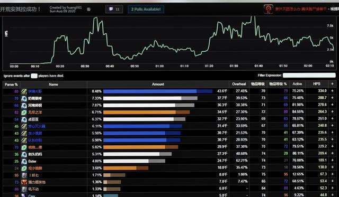
Task: Click the 01:00 label on the graph timeline
Action: tap(159, 66)
